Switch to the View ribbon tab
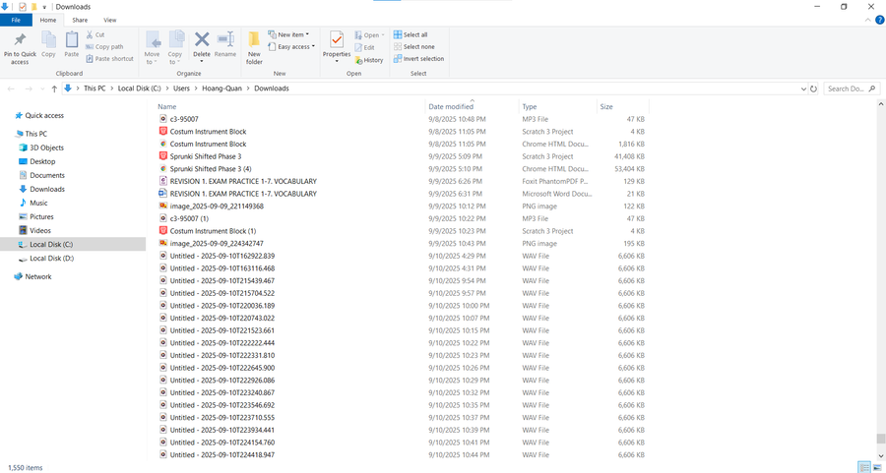886x473 pixels. pyautogui.click(x=109, y=20)
